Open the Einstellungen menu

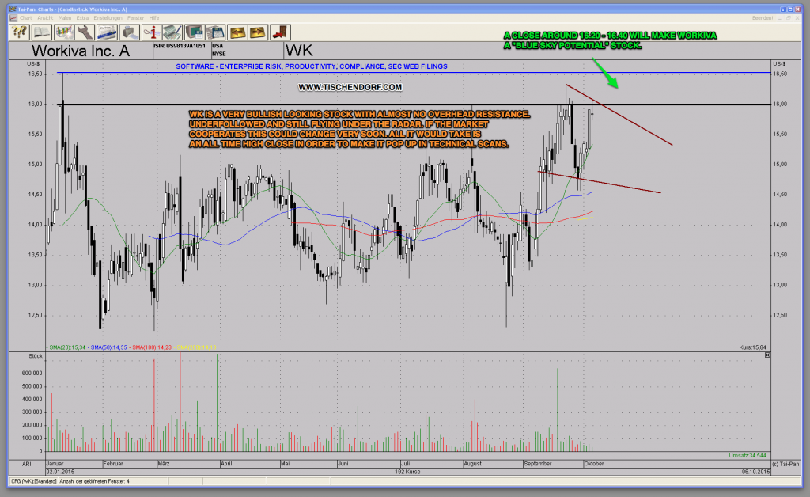point(107,18)
